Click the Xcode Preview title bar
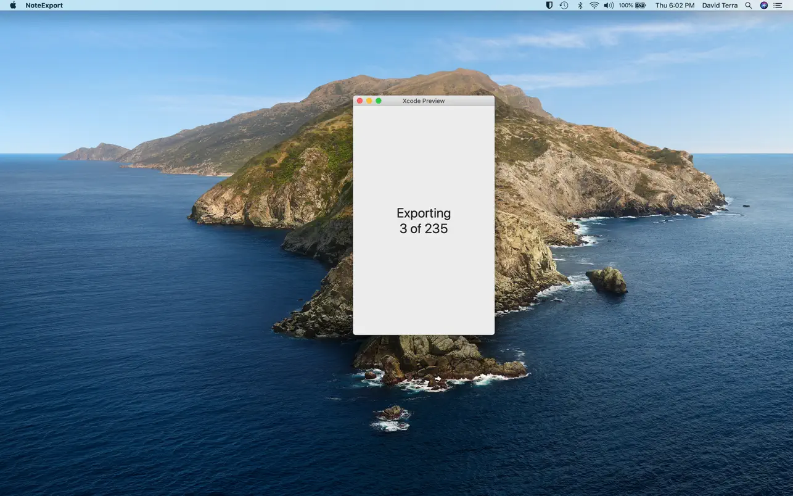 click(x=423, y=101)
